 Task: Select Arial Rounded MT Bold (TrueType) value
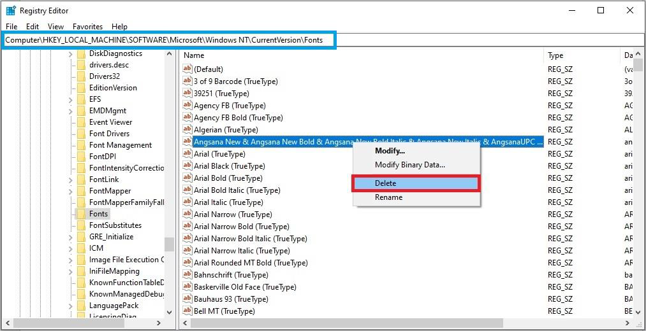pyautogui.click(x=251, y=263)
